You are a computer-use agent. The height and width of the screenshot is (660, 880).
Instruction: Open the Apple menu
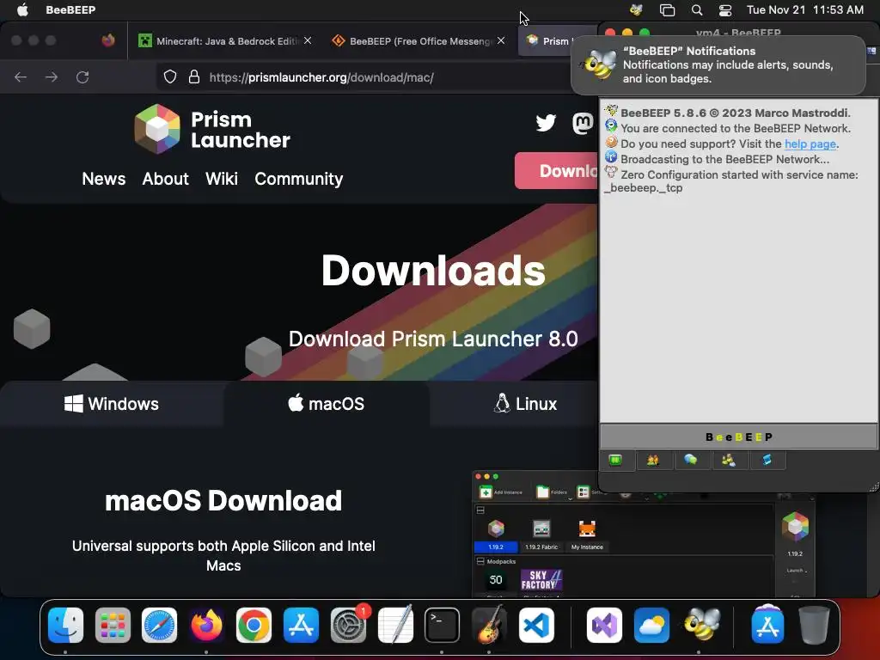point(22,9)
